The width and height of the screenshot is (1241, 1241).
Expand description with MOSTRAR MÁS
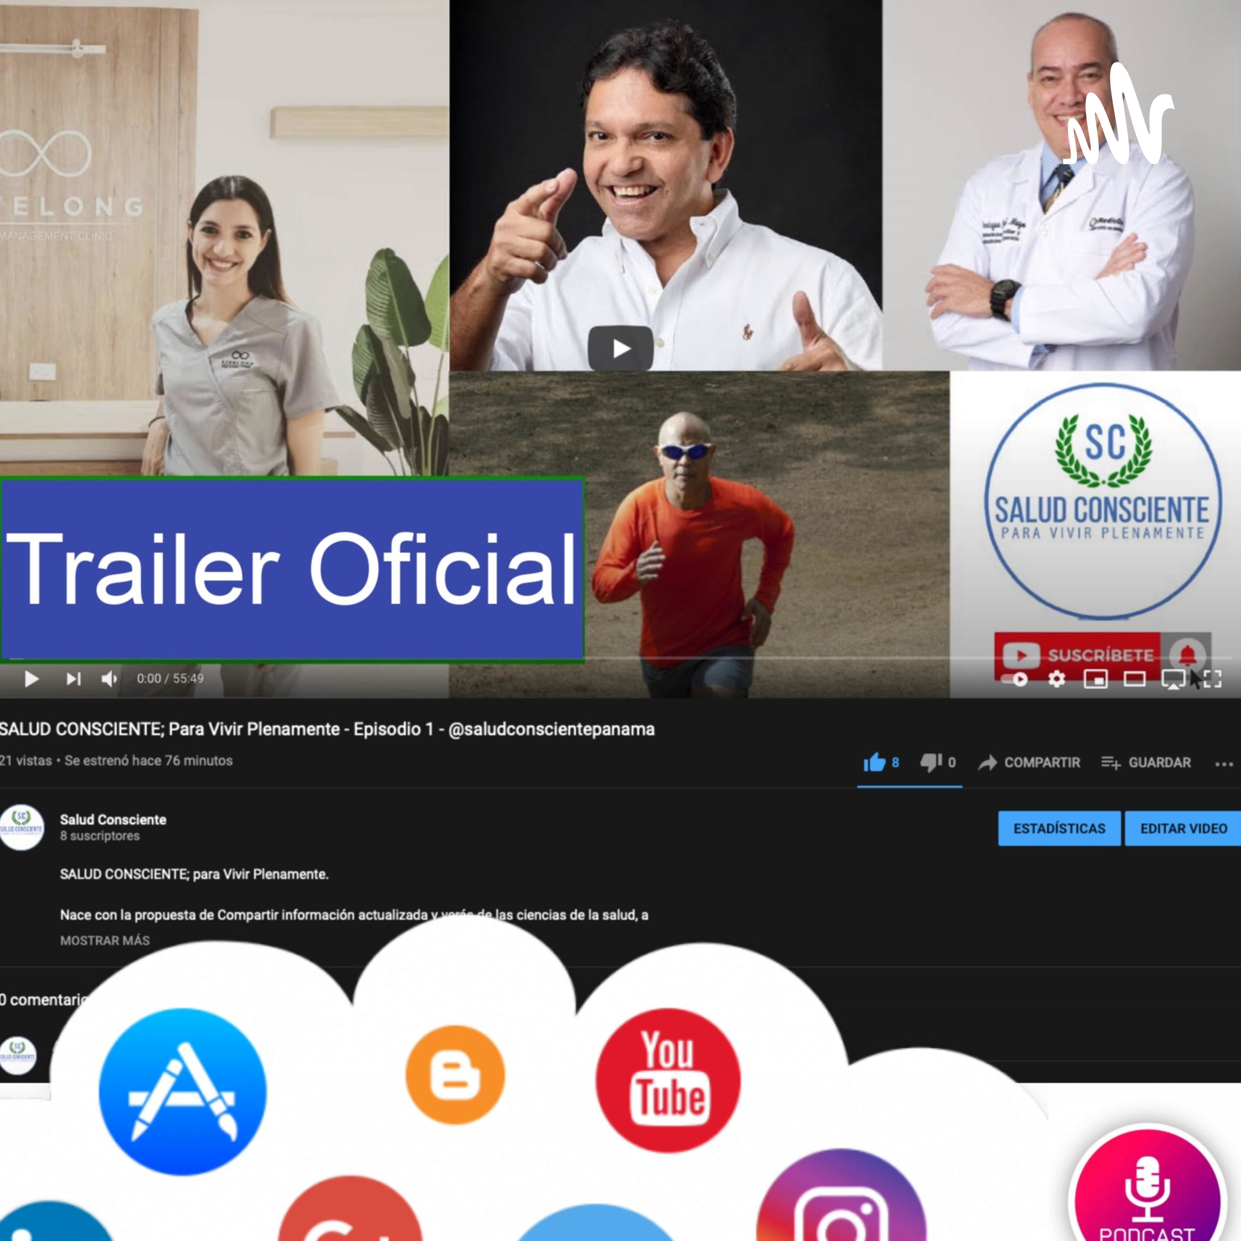tap(105, 940)
